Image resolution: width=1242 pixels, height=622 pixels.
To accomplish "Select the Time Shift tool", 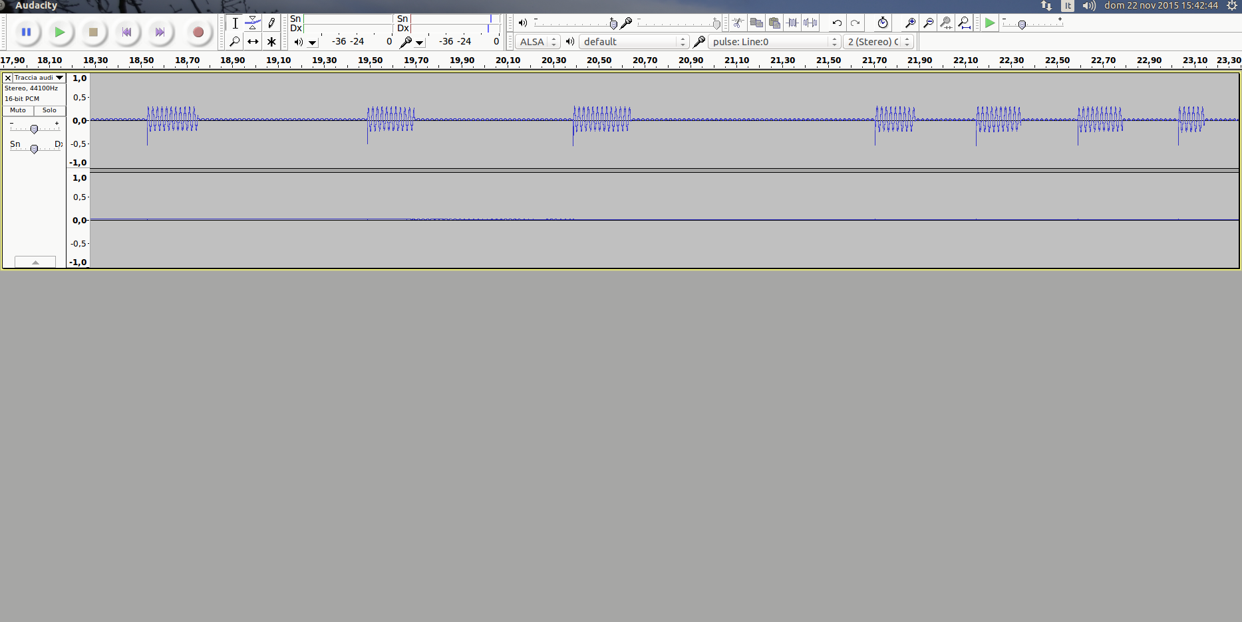I will (x=253, y=42).
